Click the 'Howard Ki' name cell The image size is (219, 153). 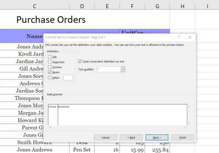[x=22, y=120]
